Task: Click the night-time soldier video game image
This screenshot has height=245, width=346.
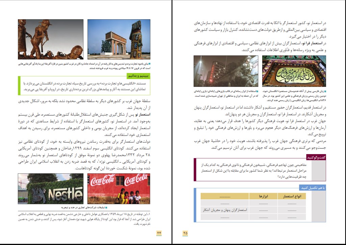Action: (x=226, y=71)
